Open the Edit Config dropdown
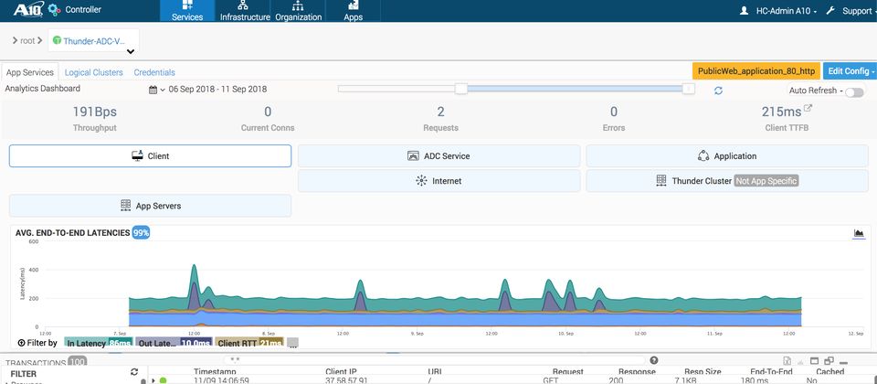Screen dimensions: 877x384 [850, 71]
